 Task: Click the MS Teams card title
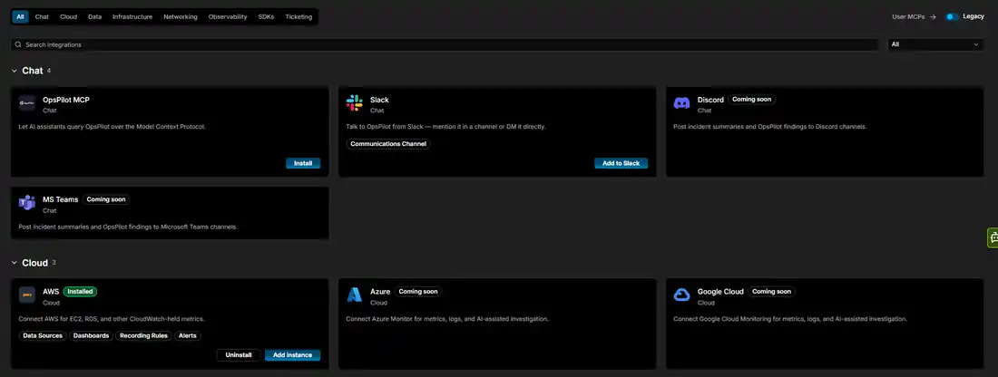pyautogui.click(x=61, y=199)
